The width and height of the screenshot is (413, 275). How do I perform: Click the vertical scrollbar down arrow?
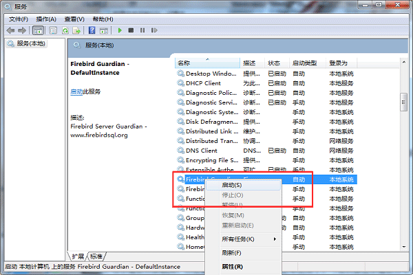(403, 247)
